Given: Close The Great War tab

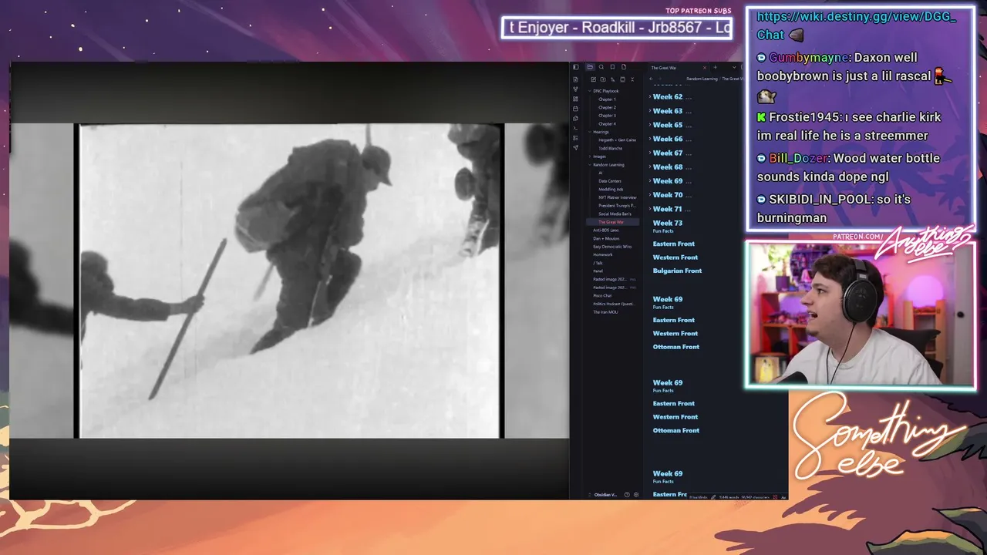Looking at the screenshot, I should pyautogui.click(x=704, y=68).
